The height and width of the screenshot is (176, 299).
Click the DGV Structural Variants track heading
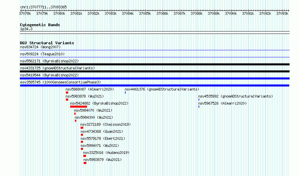pos(47,43)
